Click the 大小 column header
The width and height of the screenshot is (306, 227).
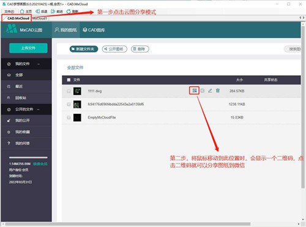(239, 80)
